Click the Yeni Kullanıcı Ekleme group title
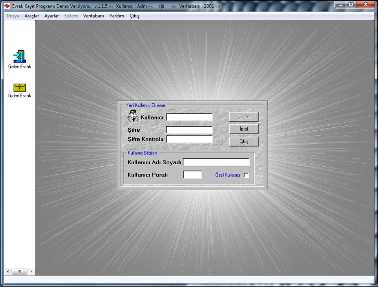 [x=145, y=105]
